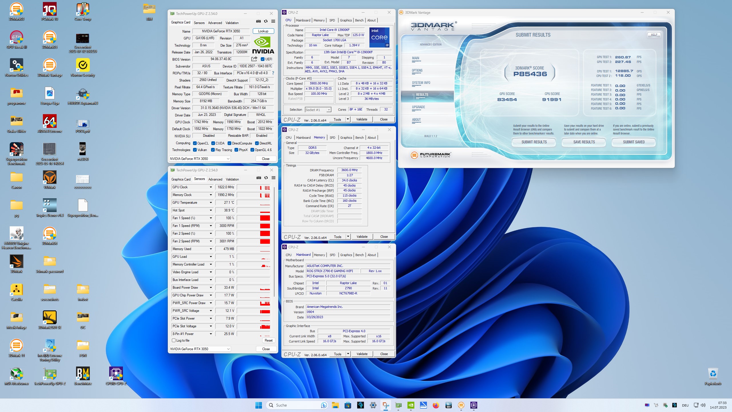Screen dimensions: 732x412
Task: Toggle the DirectML checkbox
Action: [x=257, y=143]
